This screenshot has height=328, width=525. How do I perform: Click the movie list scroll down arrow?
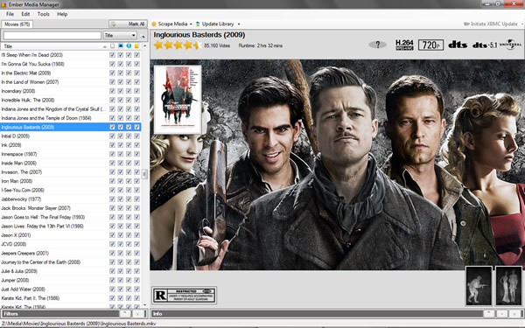point(144,305)
